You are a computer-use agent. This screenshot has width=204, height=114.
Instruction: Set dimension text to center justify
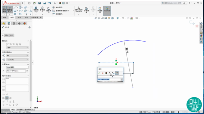pyautogui.click(x=7, y=98)
